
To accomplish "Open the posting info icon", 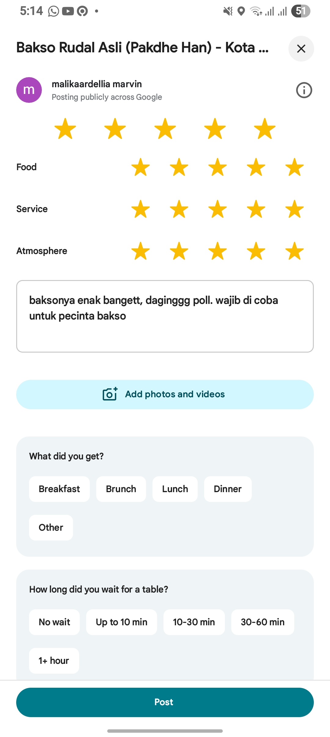I will tap(304, 90).
